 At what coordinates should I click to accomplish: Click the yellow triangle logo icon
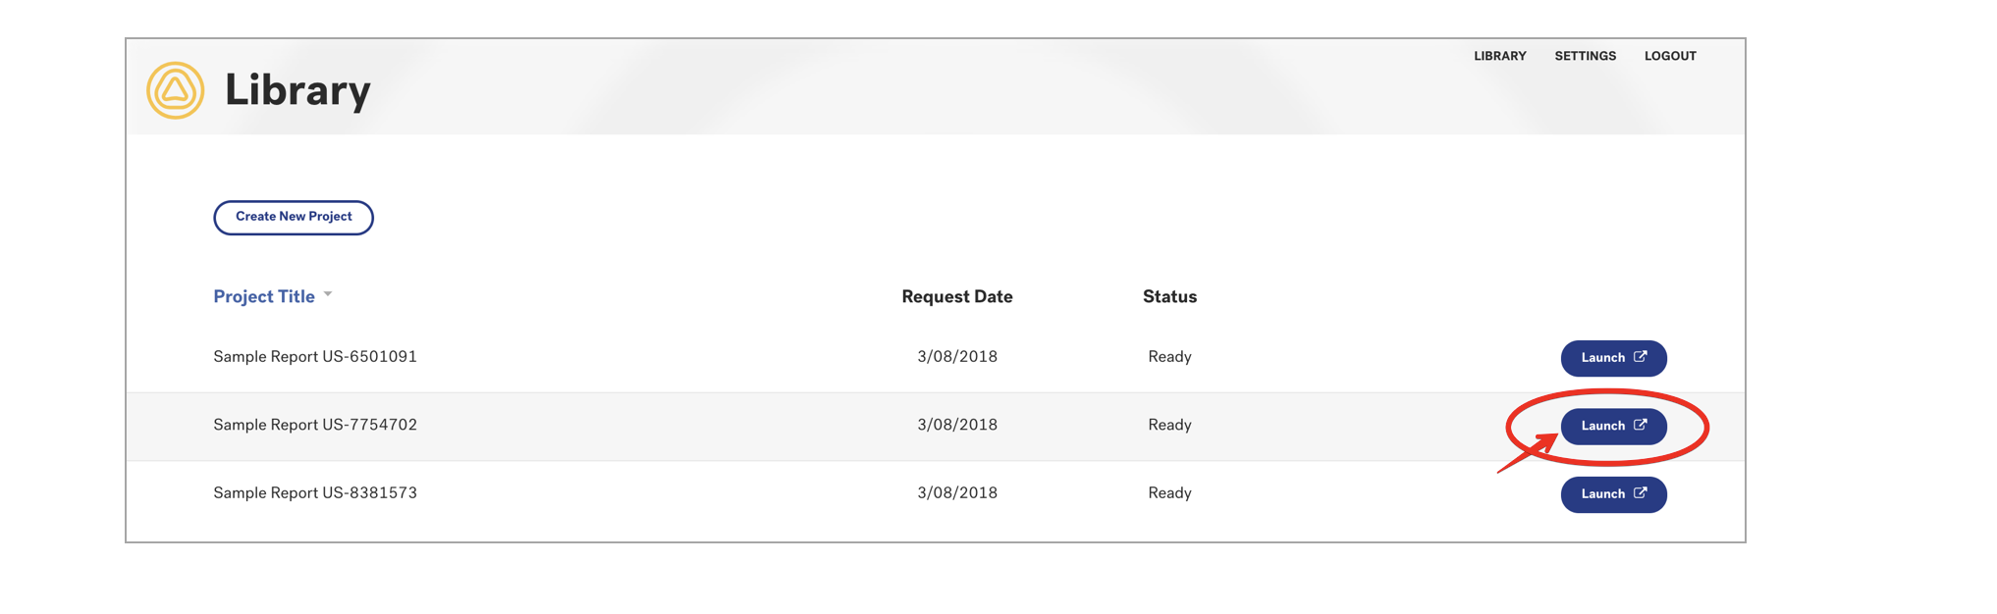175,90
